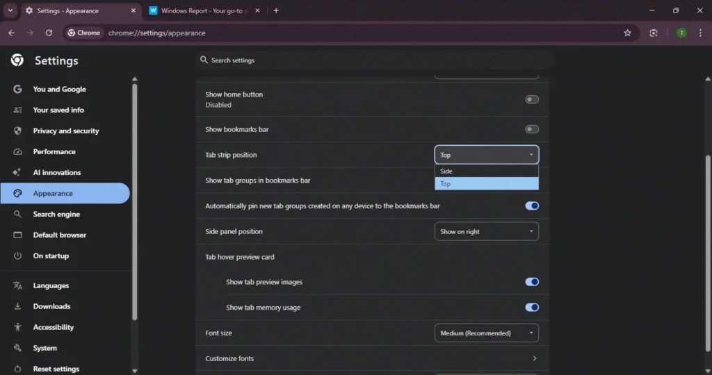Open Privacy and security settings section
712x375 pixels.
pyautogui.click(x=65, y=131)
